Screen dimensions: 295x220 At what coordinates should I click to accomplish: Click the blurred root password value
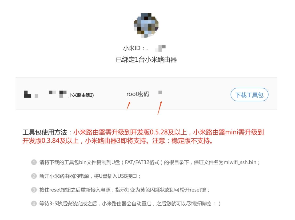(160, 92)
